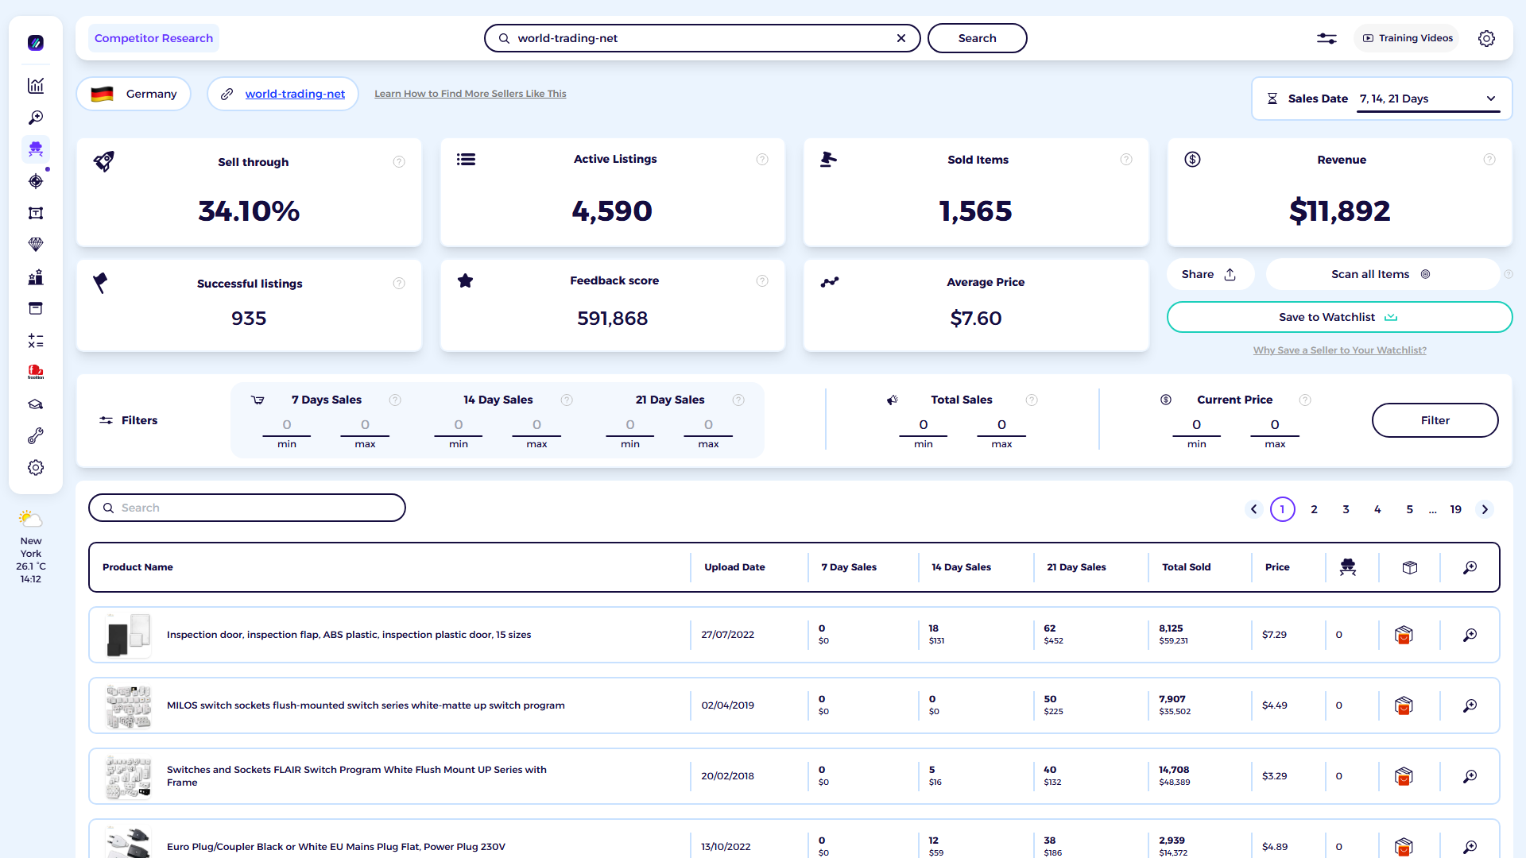Click the Current Price max field
The height and width of the screenshot is (858, 1526).
point(1275,425)
